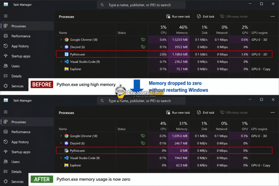Click Google Chrome icon in top window
This screenshot has height=186, width=279.
coord(66,40)
